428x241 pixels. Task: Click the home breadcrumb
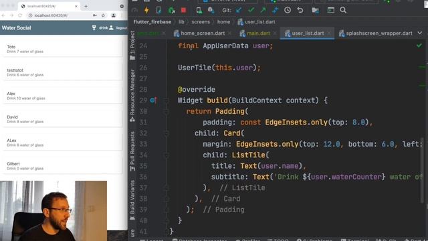pos(223,22)
